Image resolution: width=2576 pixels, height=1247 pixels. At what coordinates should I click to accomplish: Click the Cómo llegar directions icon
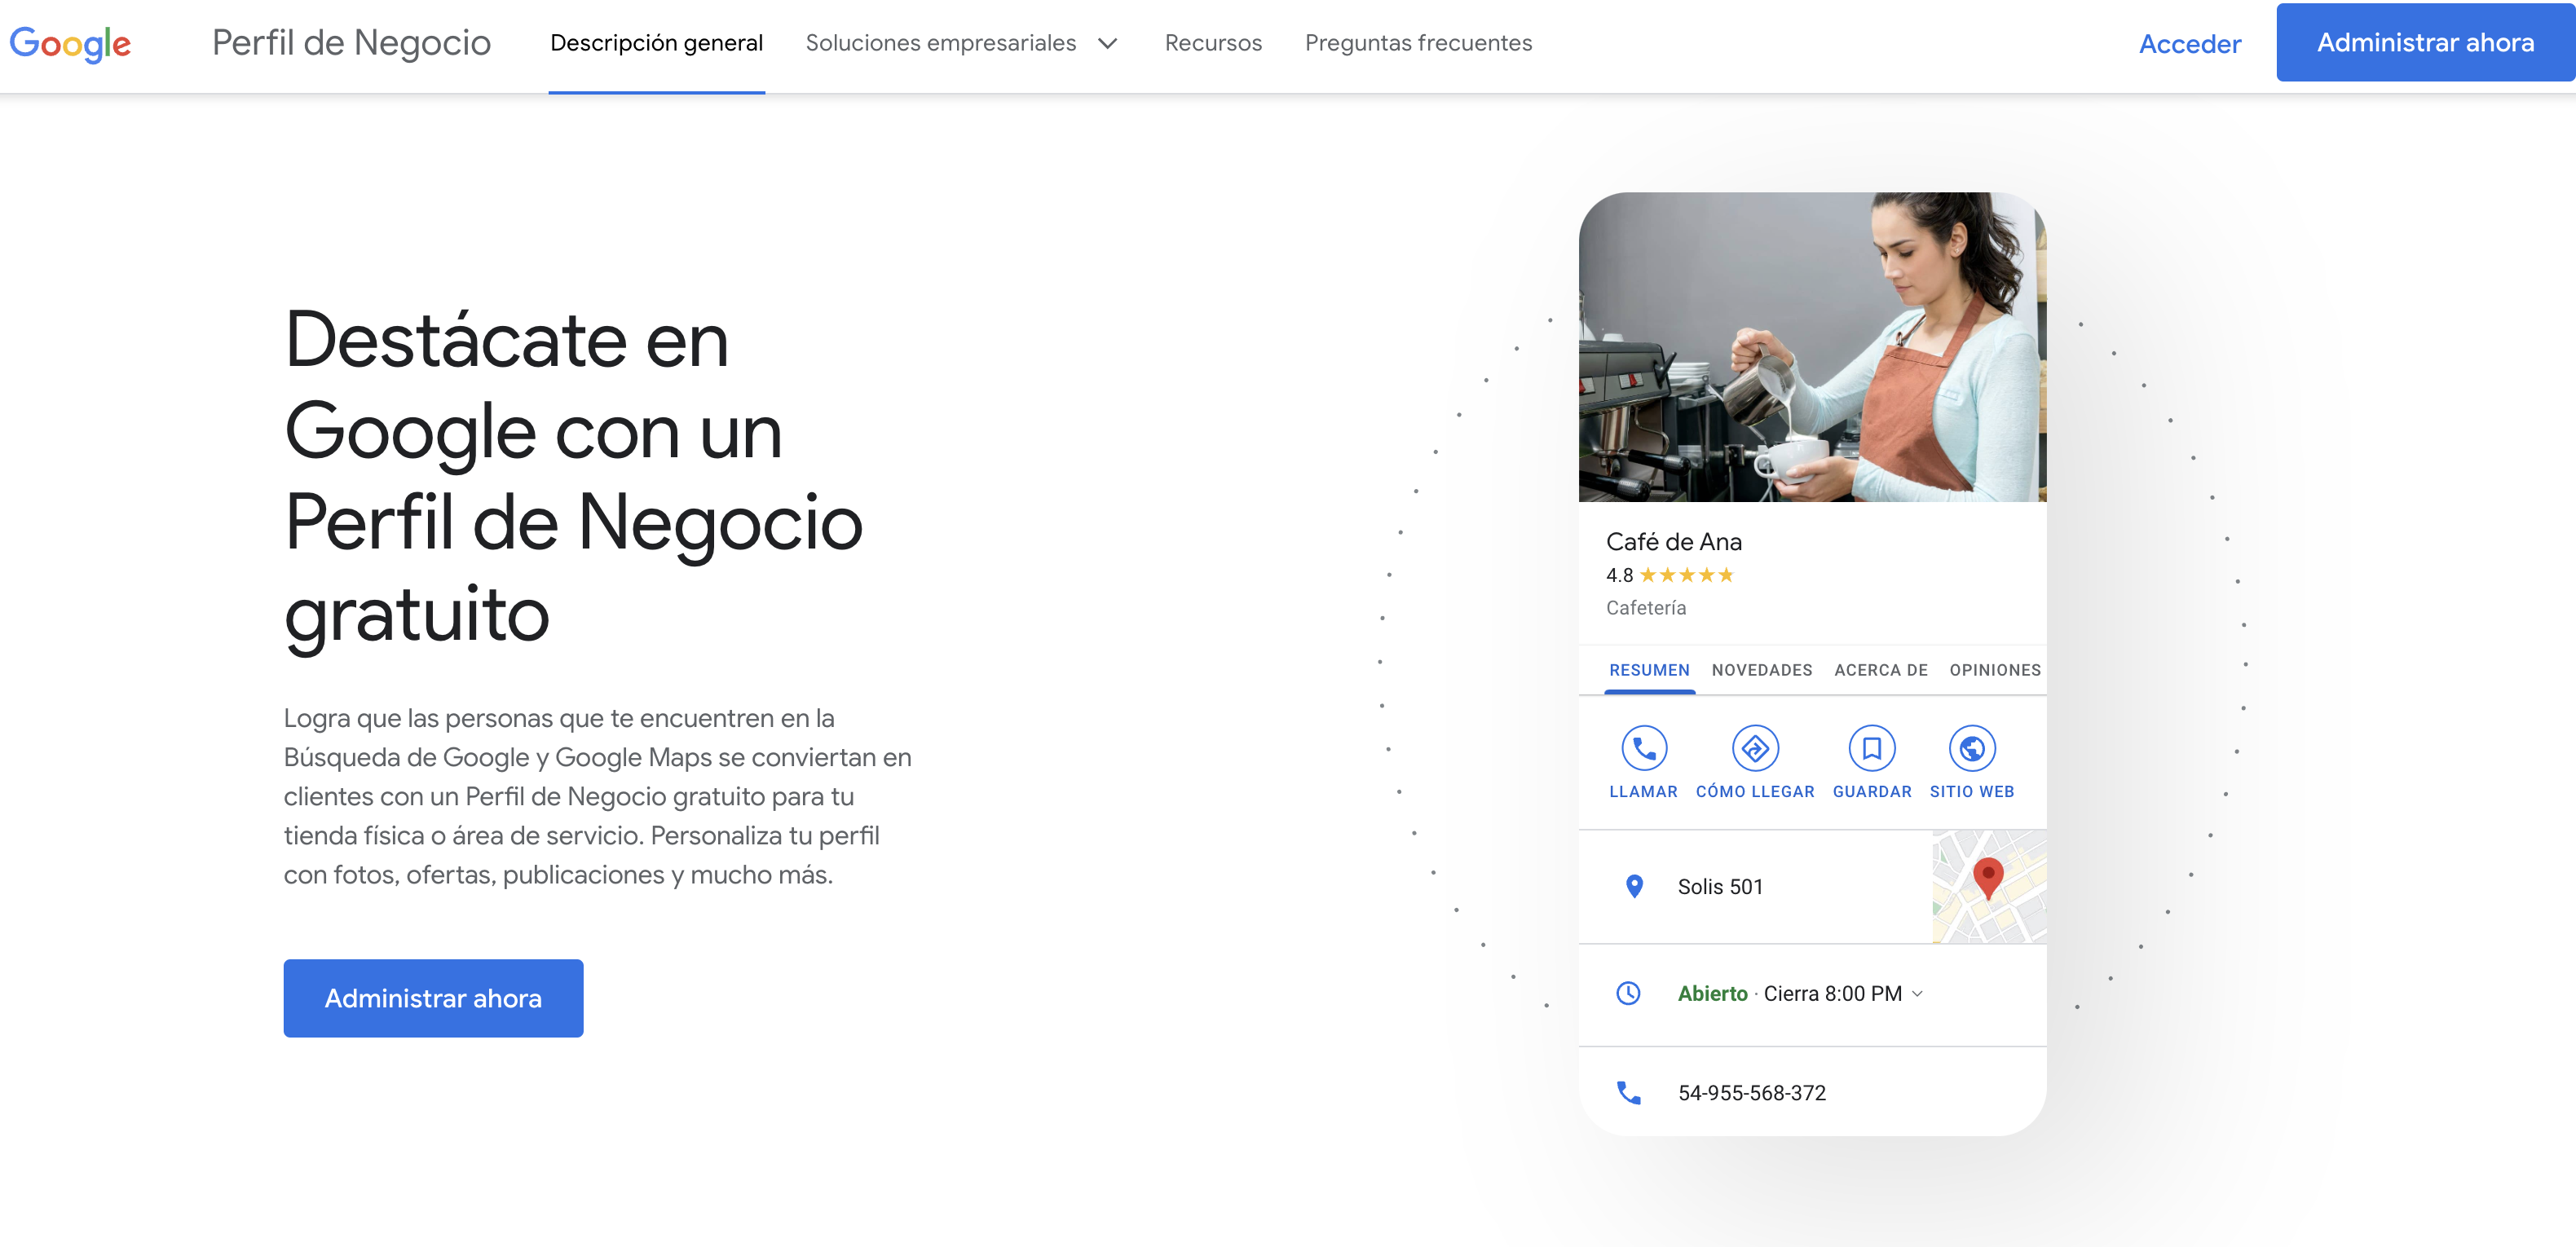1754,748
